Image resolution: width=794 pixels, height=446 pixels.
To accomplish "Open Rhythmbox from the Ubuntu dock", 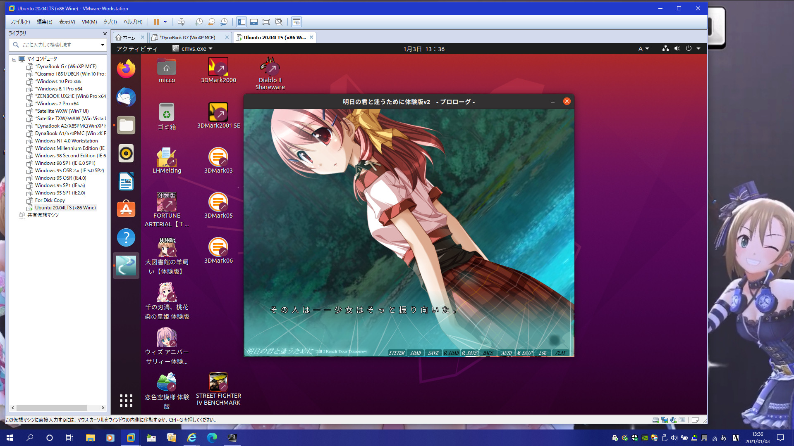I will [126, 153].
